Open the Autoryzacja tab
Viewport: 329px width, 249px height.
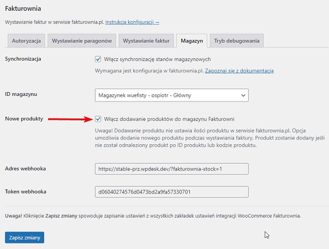(x=26, y=41)
